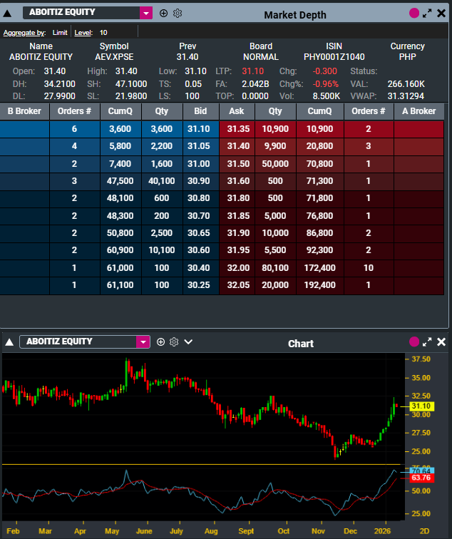The height and width of the screenshot is (539, 452).
Task: Open Chart settings gear
Action: coord(174,342)
